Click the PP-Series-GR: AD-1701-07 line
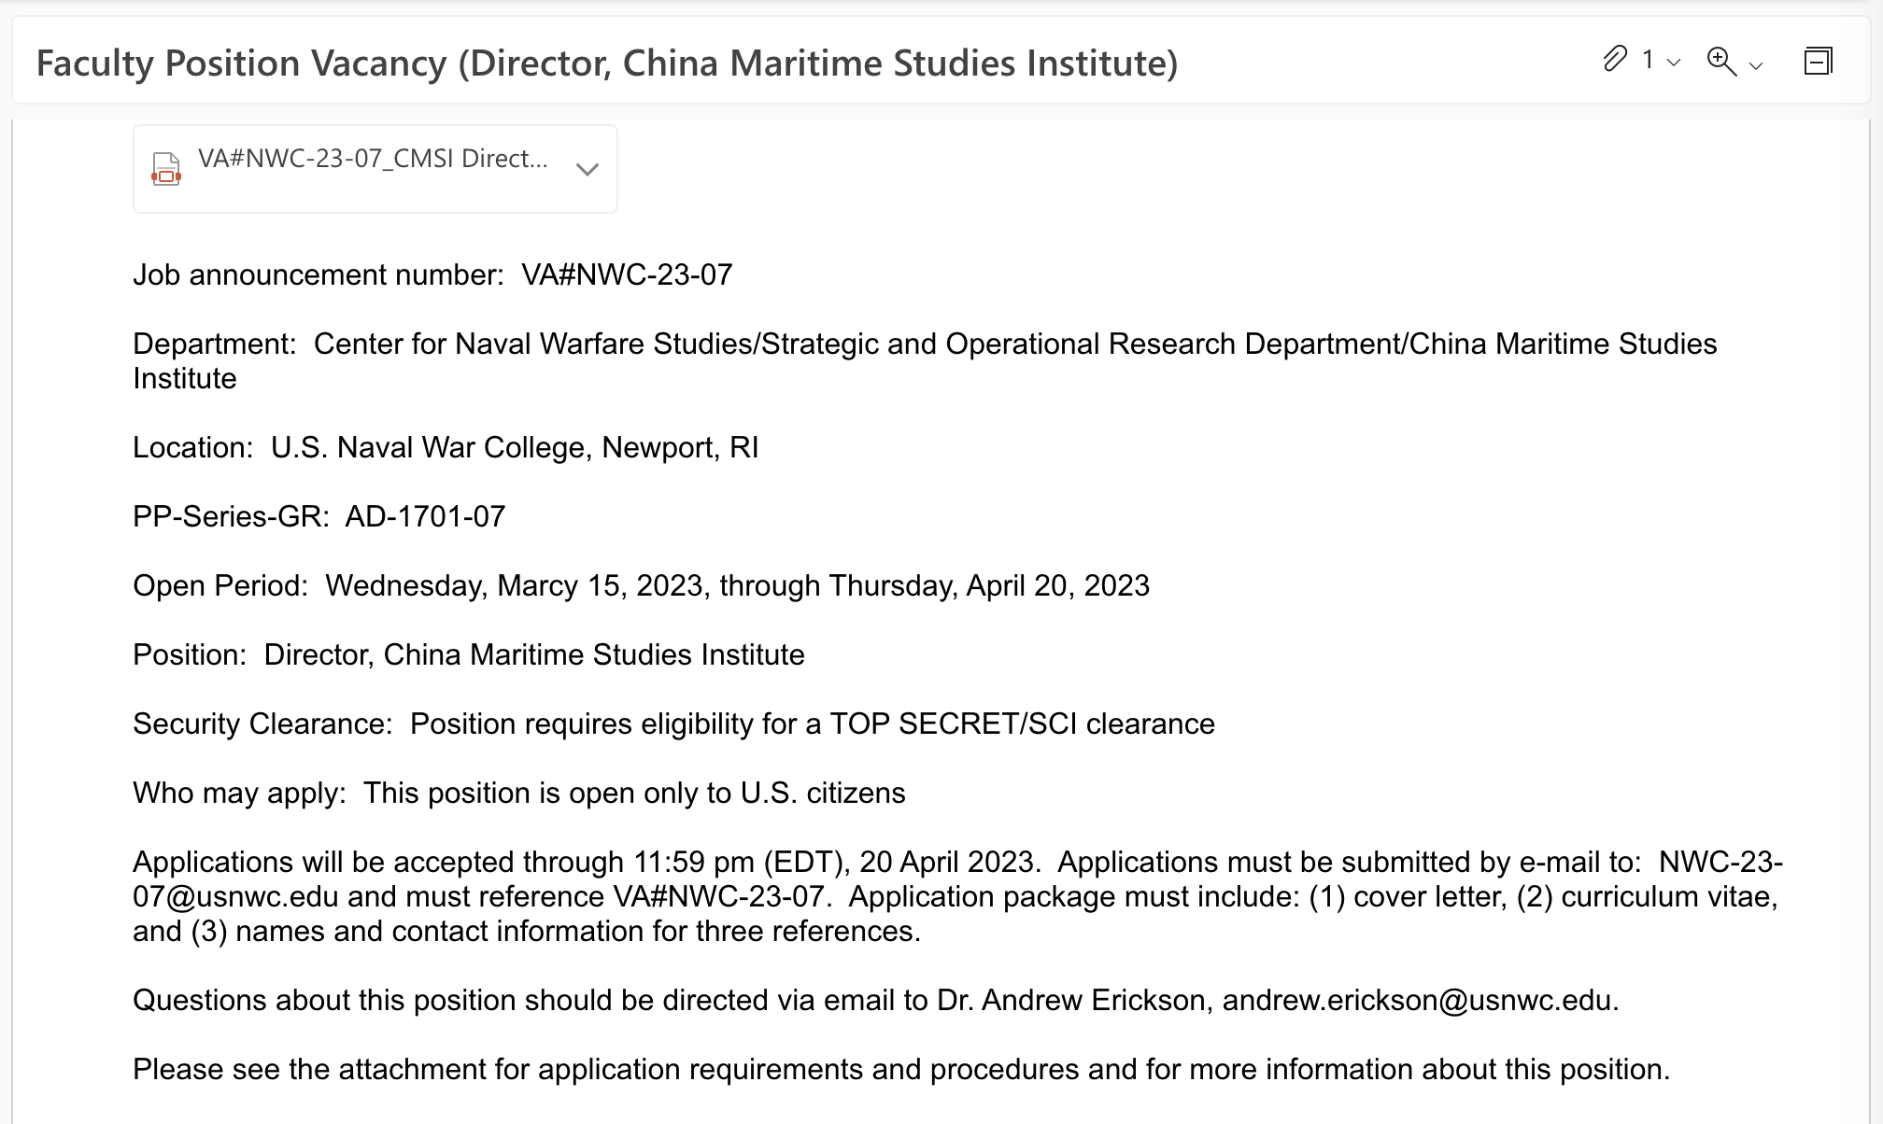Screen dimensions: 1883x1124 (319, 516)
